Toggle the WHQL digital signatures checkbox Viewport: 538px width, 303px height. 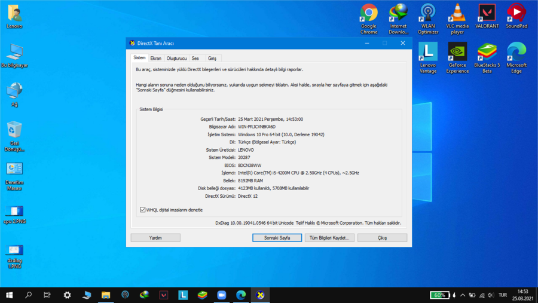[x=143, y=210]
